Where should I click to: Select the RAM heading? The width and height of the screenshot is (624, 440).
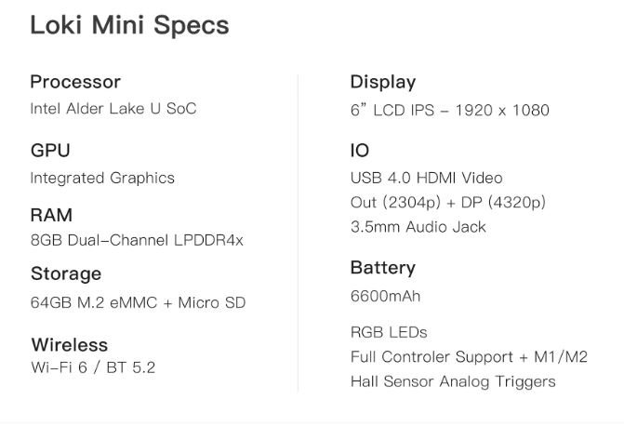point(51,215)
